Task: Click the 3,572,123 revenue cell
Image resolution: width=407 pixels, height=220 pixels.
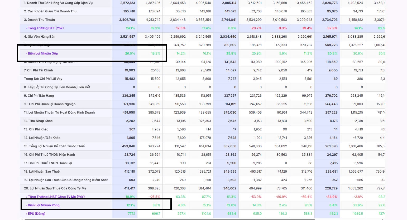Action: pyautogui.click(x=127, y=3)
